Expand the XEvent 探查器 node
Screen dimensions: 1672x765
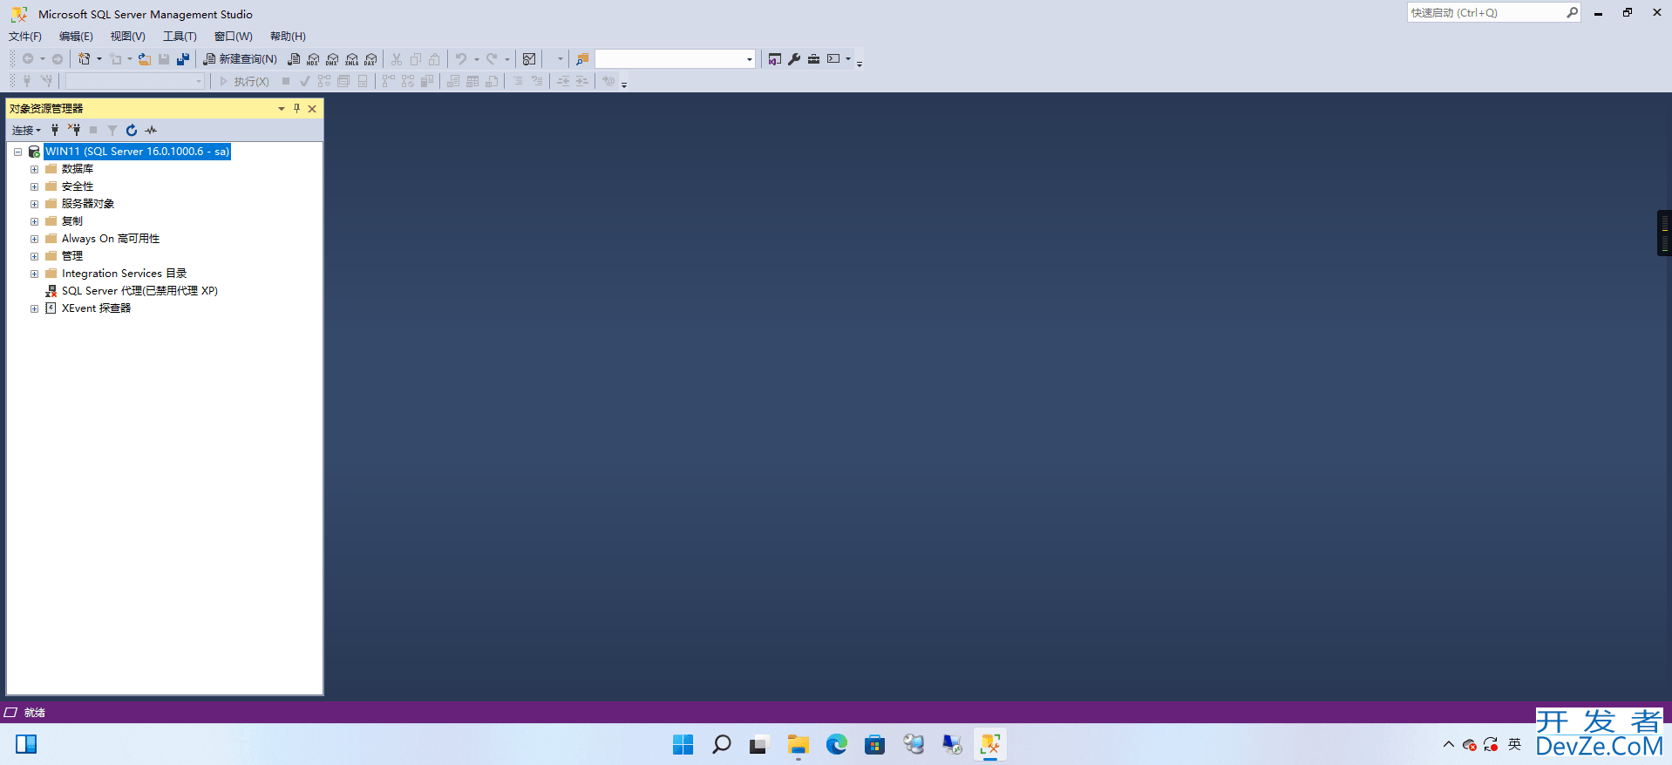(35, 308)
